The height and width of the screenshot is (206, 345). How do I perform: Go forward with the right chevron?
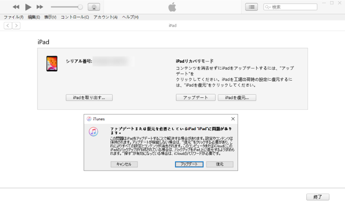16,26
